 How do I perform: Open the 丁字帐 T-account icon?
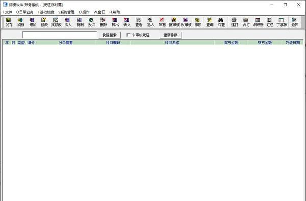[282, 22]
